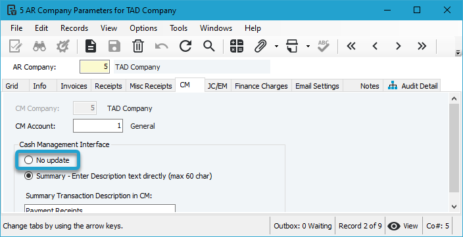
Task: Expand the toolbar overflow arrow
Action: [x=458, y=53]
